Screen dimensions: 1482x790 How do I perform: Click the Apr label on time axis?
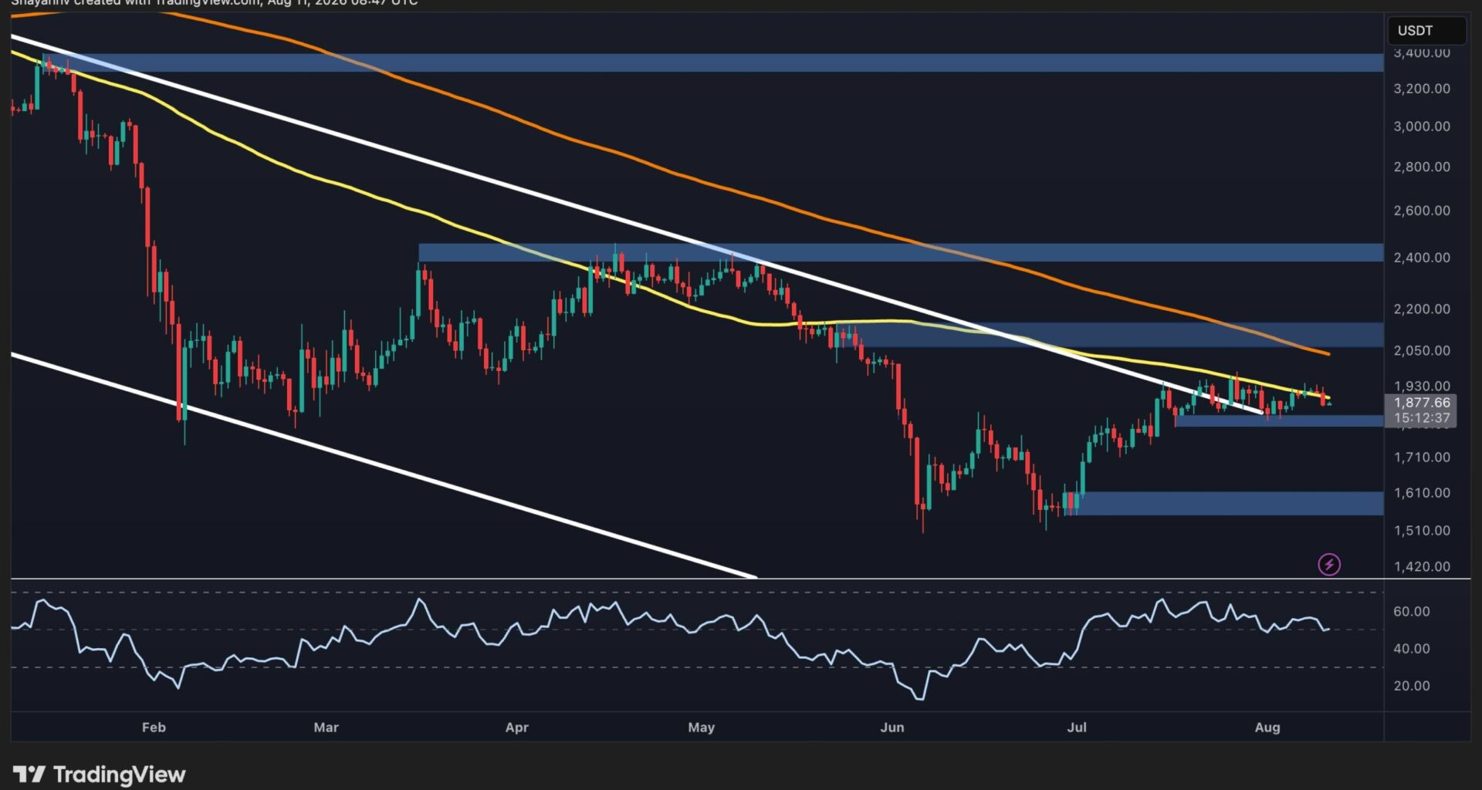(516, 727)
